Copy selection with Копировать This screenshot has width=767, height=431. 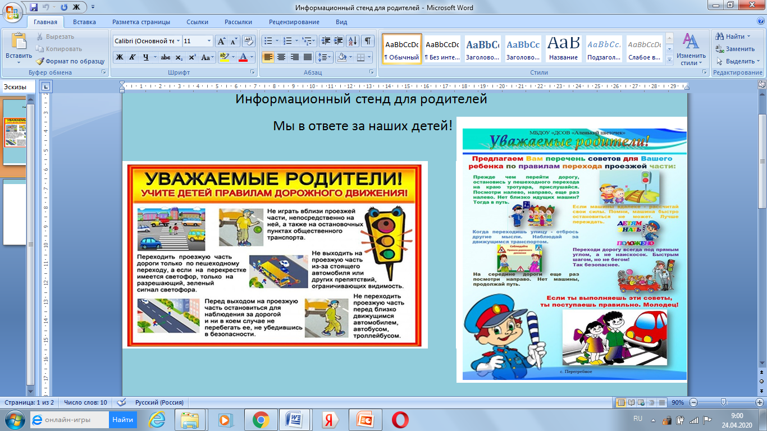point(59,49)
